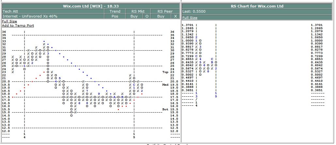Select the RS Peer header cell

[165, 11]
